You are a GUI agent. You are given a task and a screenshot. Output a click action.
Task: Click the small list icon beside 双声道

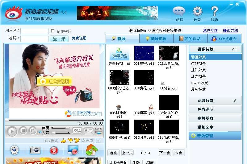[98, 141]
